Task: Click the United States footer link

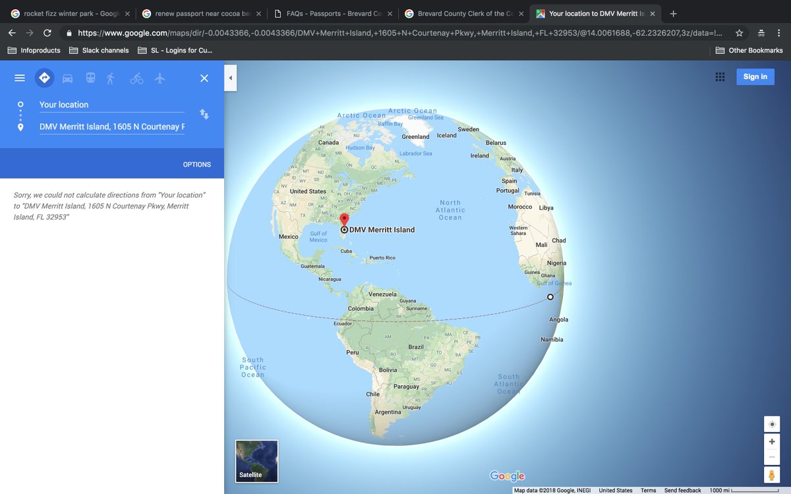Action: coord(616,490)
